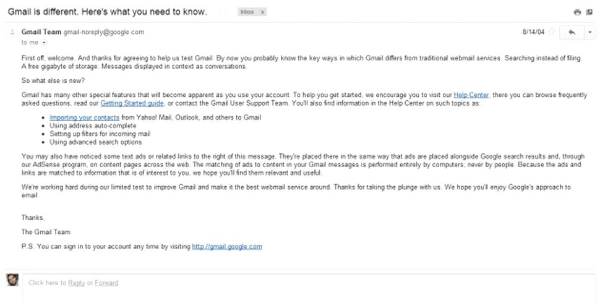
Task: Open the Help Center link
Action: [471, 95]
